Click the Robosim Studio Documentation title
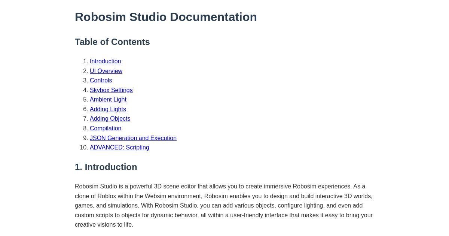The height and width of the screenshot is (236, 449). pos(166,17)
